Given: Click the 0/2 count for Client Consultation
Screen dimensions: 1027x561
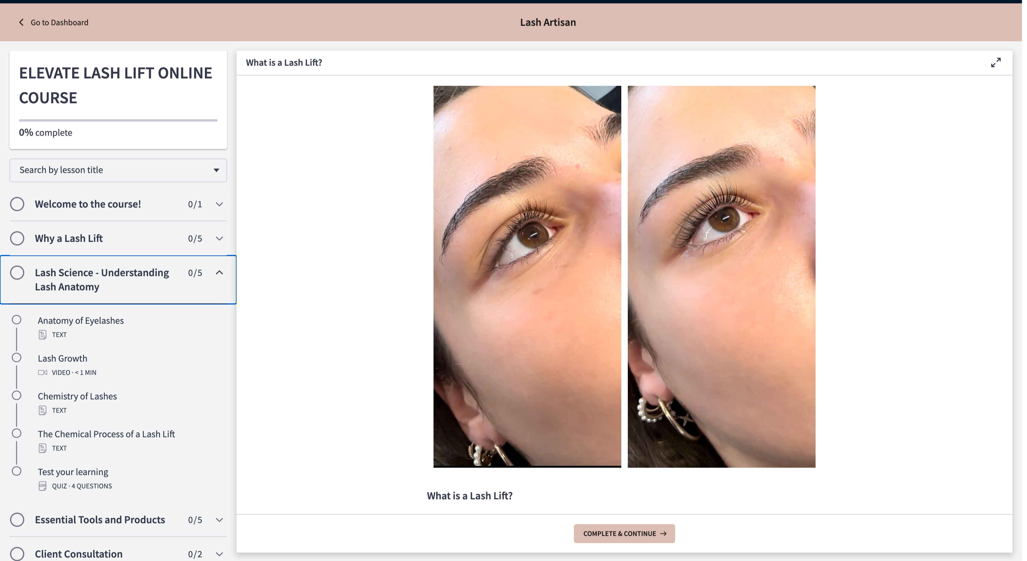Looking at the screenshot, I should tap(195, 554).
